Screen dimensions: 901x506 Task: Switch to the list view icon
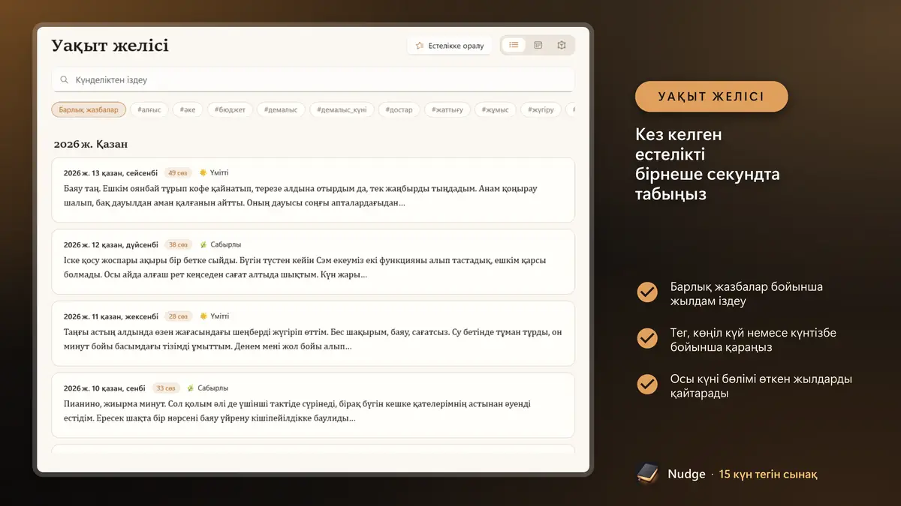(x=514, y=45)
